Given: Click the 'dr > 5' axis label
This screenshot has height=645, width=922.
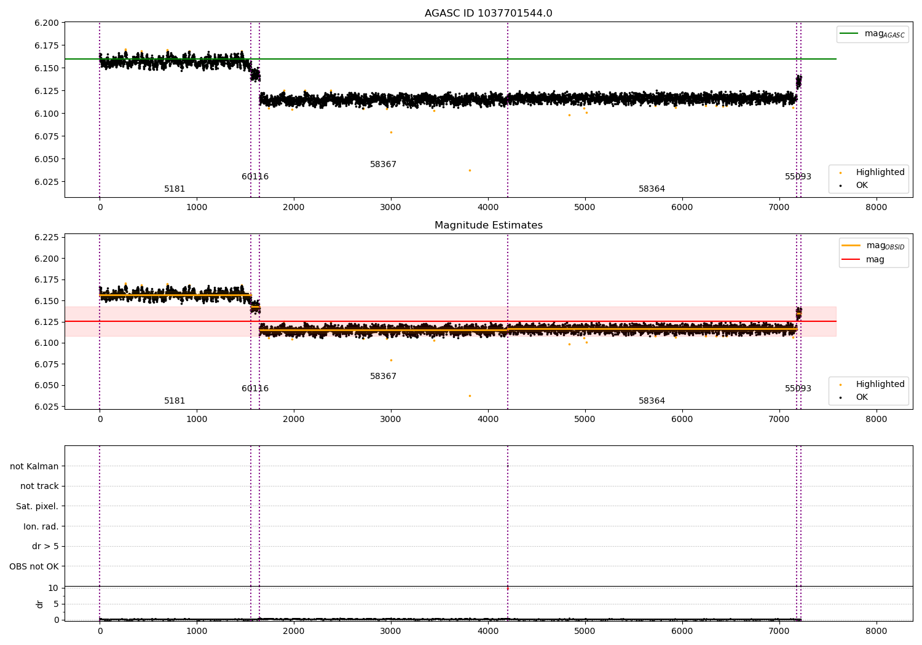Looking at the screenshot, I should tap(45, 546).
